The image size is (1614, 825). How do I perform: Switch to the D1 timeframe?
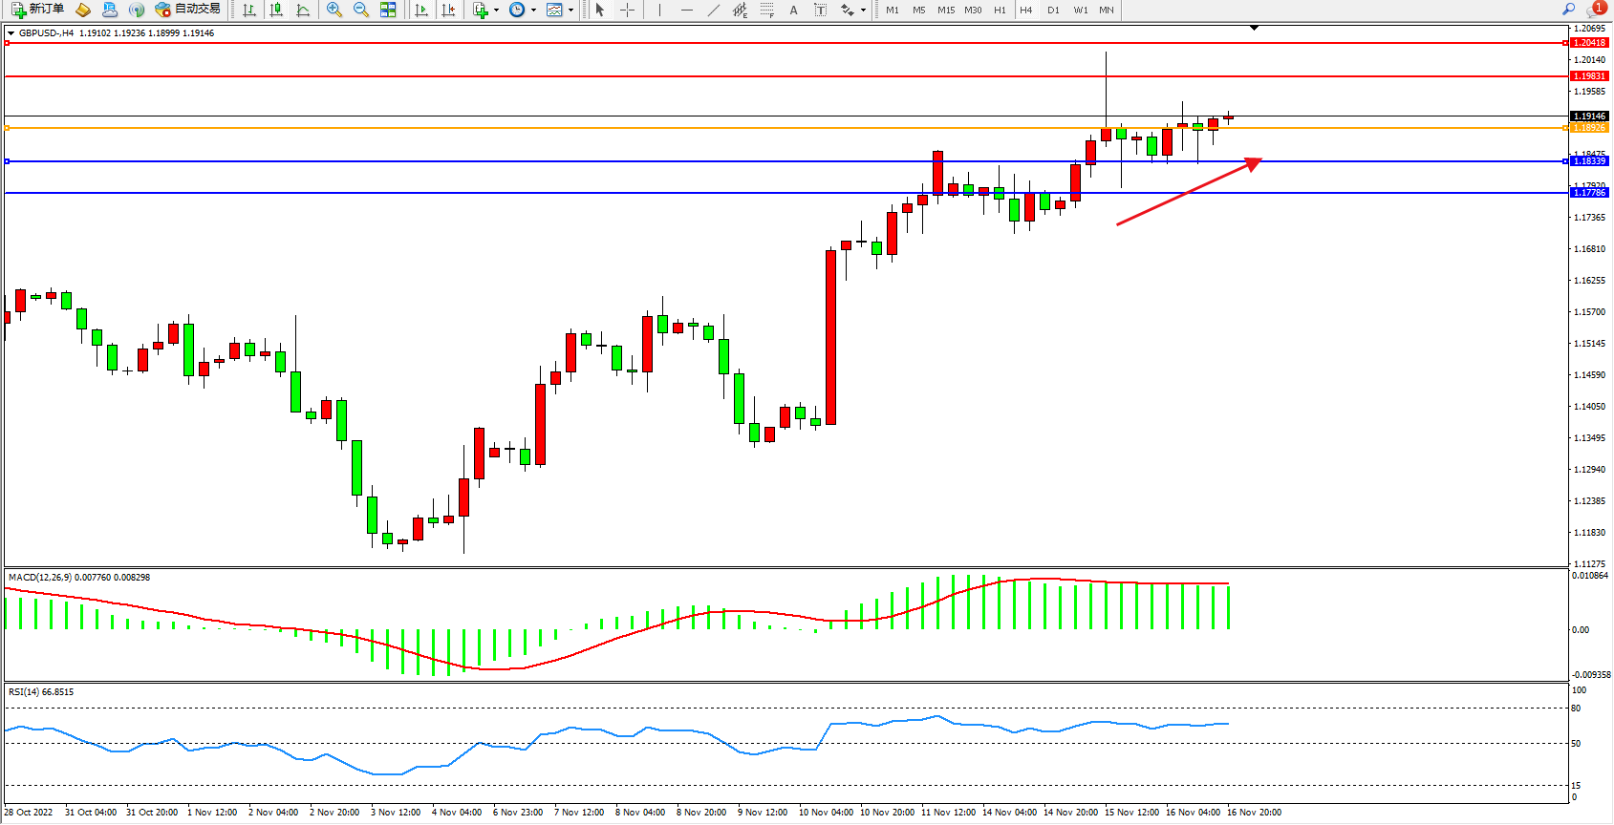1053,10
